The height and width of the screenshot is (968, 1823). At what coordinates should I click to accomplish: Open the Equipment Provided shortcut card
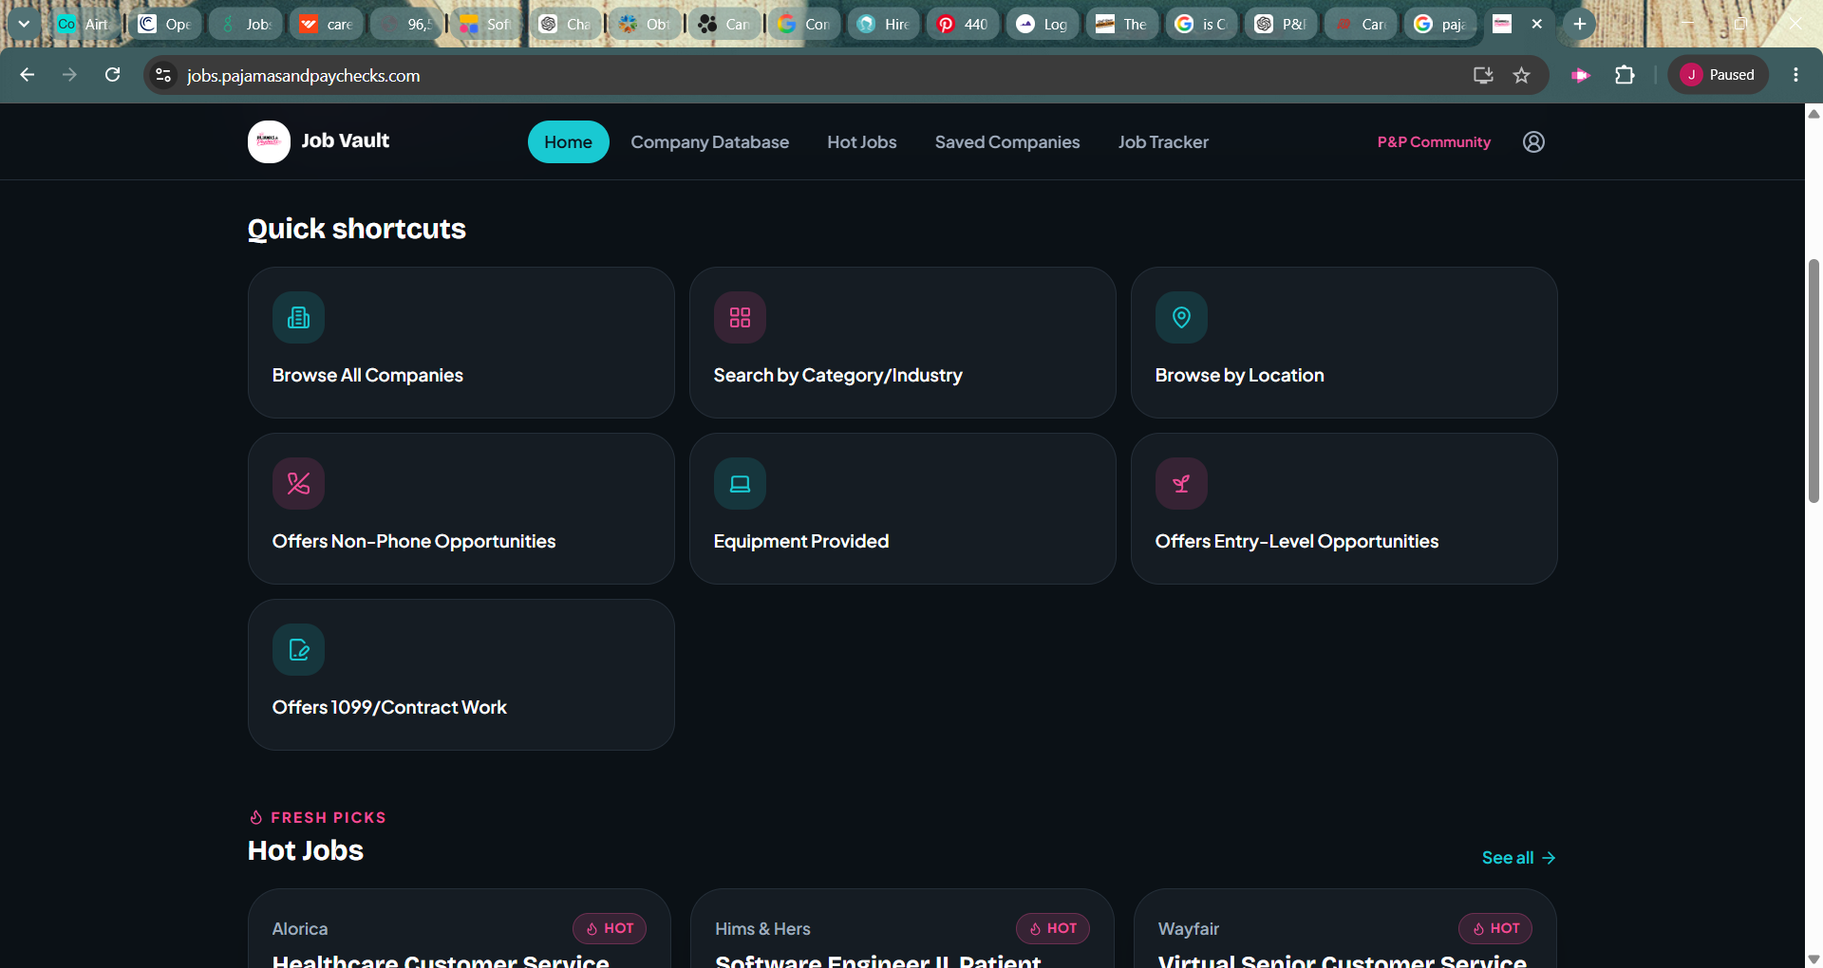click(902, 509)
